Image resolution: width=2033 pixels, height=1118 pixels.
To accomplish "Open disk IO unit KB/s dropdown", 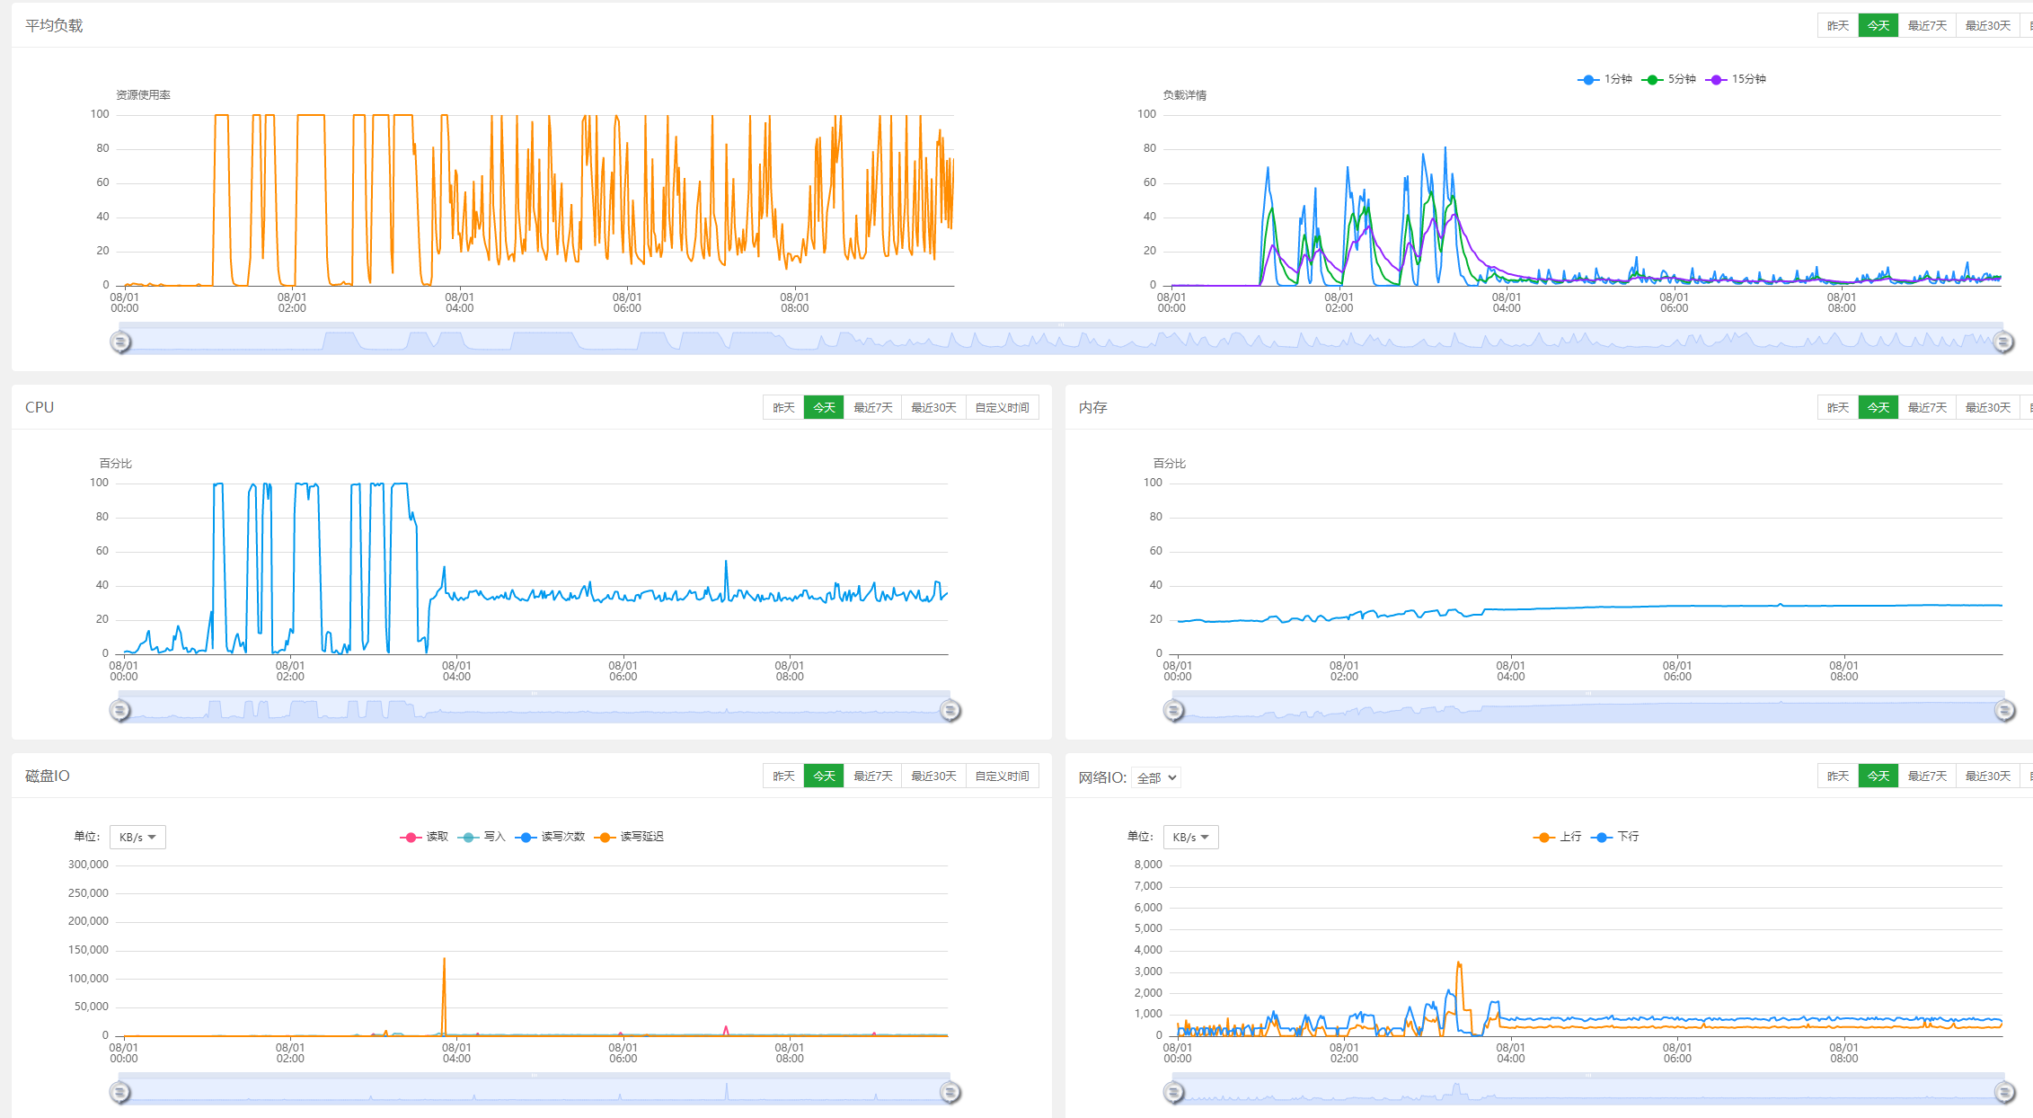I will click(137, 837).
